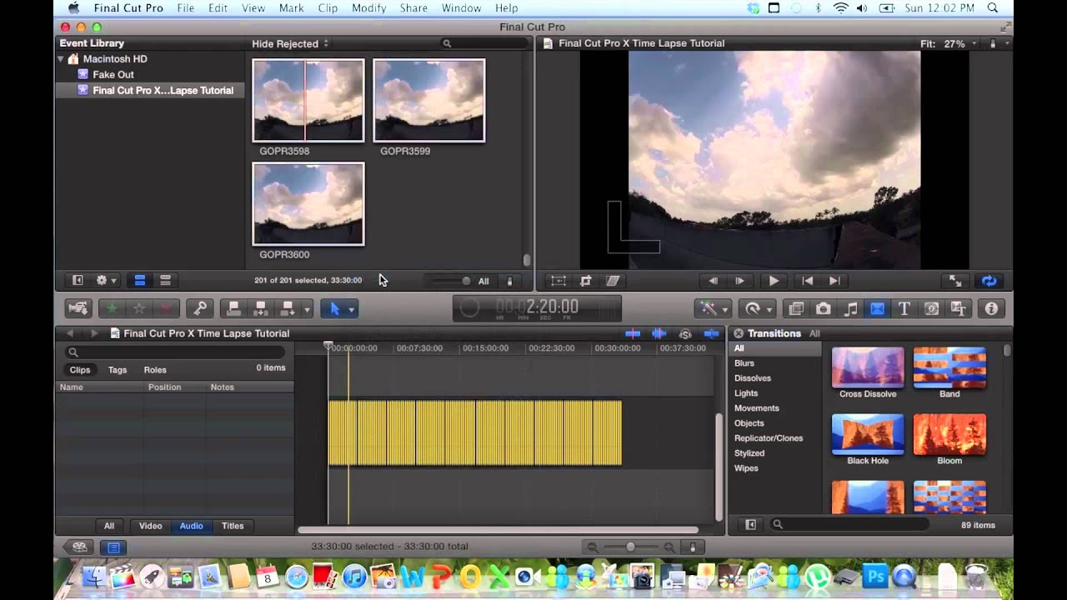The width and height of the screenshot is (1067, 600).
Task: Show or hide the Event Library sidebar
Action: (78, 281)
